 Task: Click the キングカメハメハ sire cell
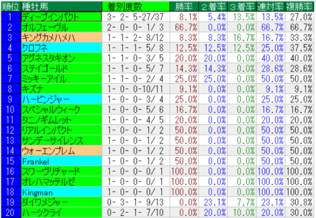click(61, 37)
